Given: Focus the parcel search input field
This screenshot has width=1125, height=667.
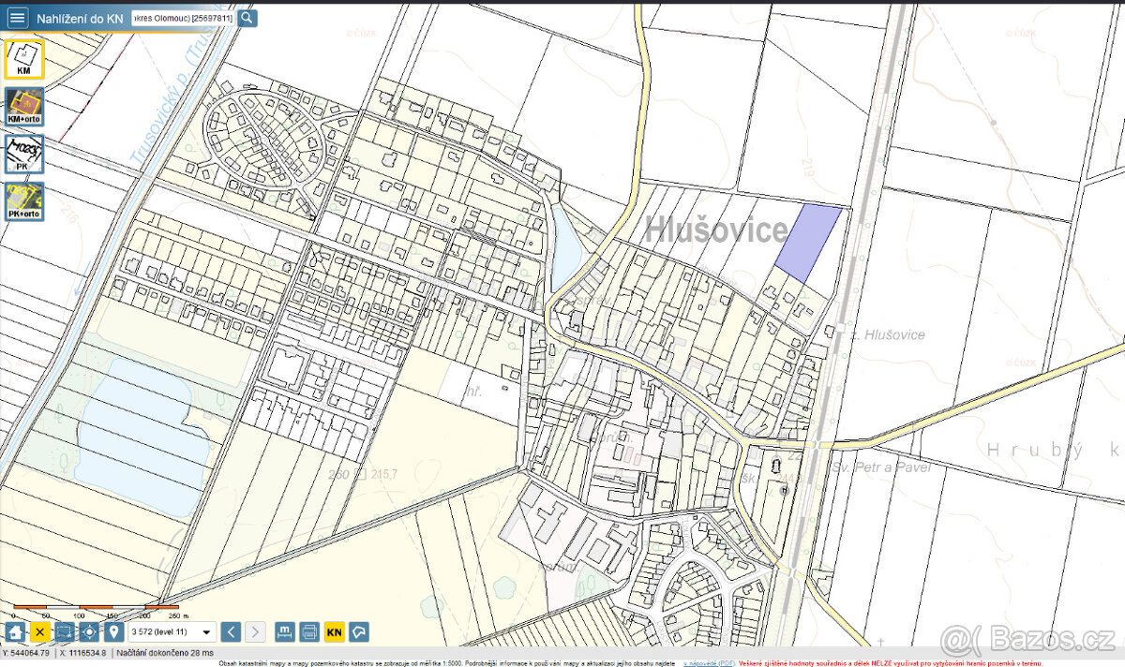Looking at the screenshot, I should click(182, 18).
